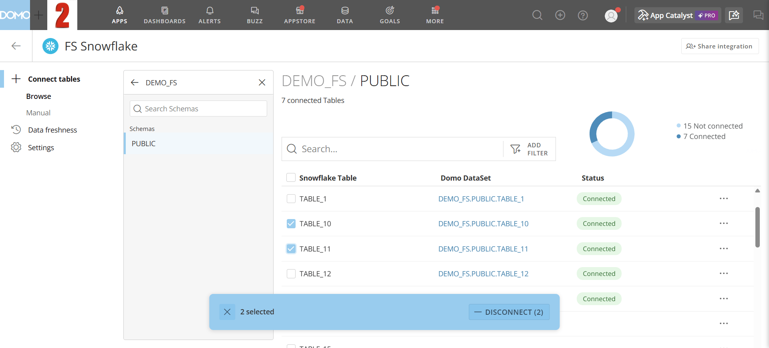Close the DEMO_FS schema panel
769x348 pixels.
pos(262,82)
